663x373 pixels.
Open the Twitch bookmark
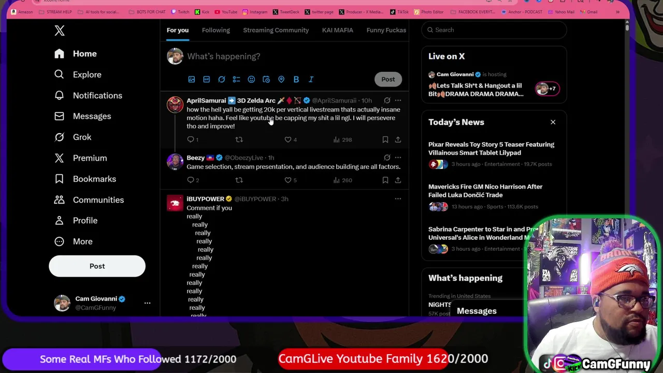coord(180,12)
